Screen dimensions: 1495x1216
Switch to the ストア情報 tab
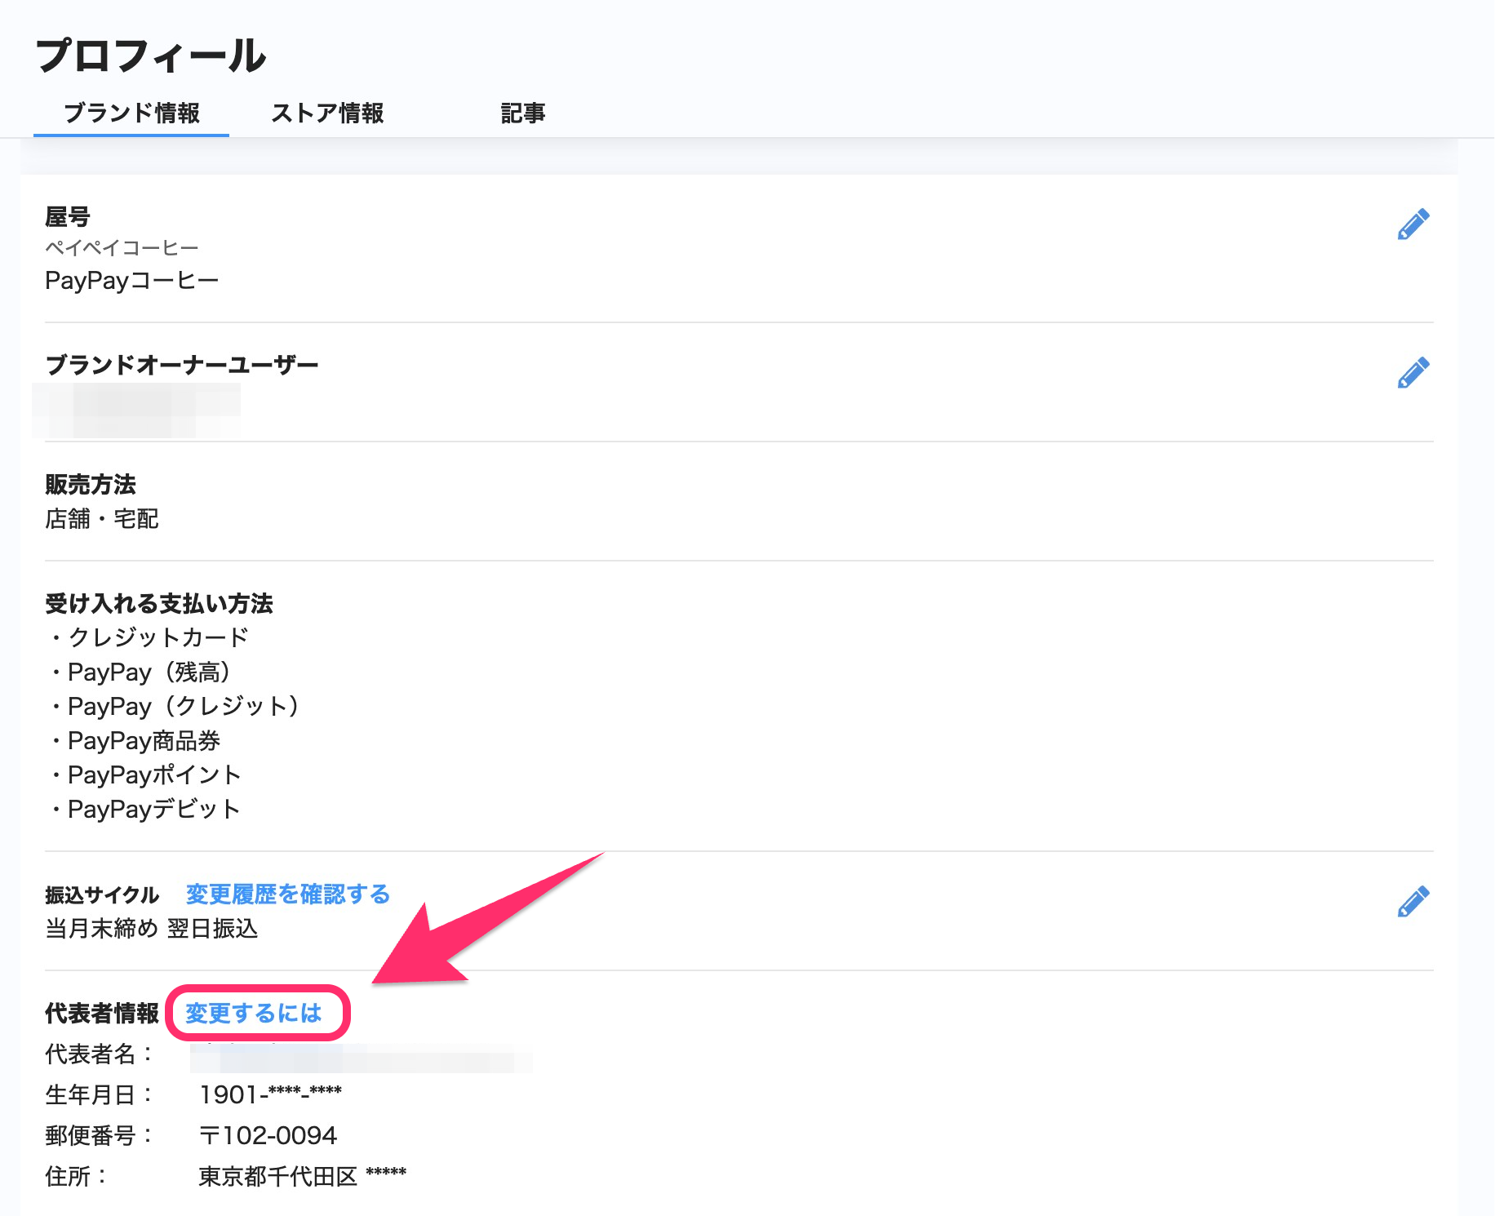(327, 113)
